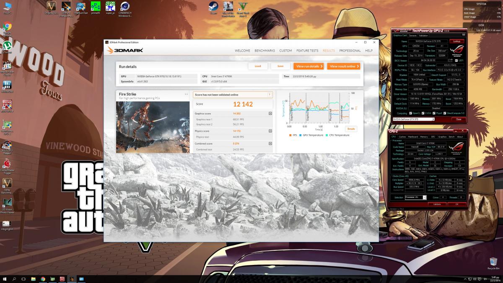Toggle OpenCL checkbox in GPU-Z
This screenshot has width=503, height=283.
pos(410,113)
